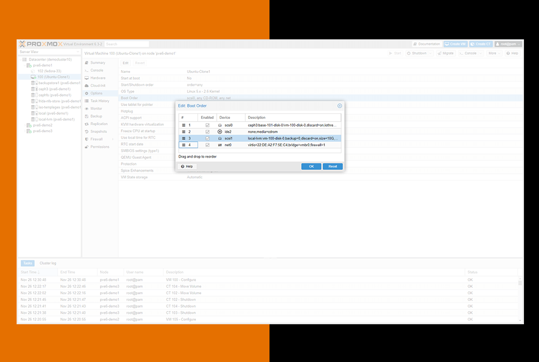
Task: Click the Migrate button
Action: pyautogui.click(x=446, y=54)
